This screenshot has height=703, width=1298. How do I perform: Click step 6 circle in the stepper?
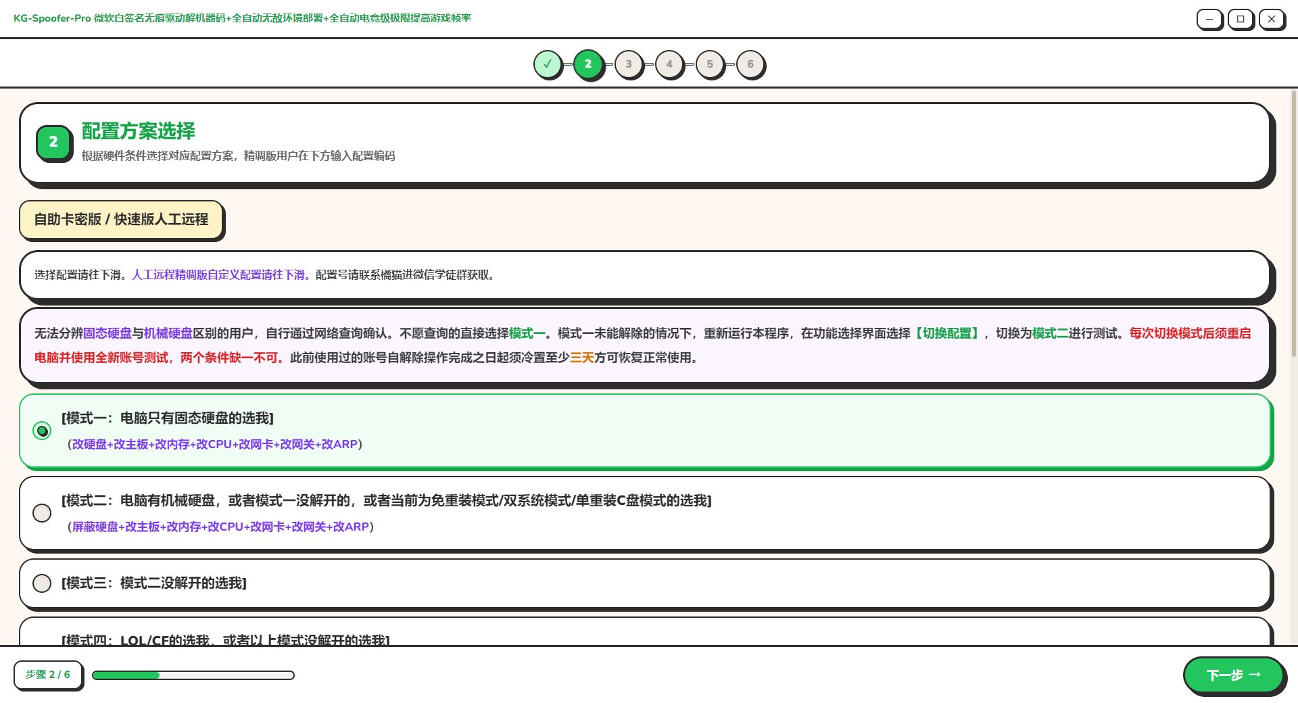(750, 64)
